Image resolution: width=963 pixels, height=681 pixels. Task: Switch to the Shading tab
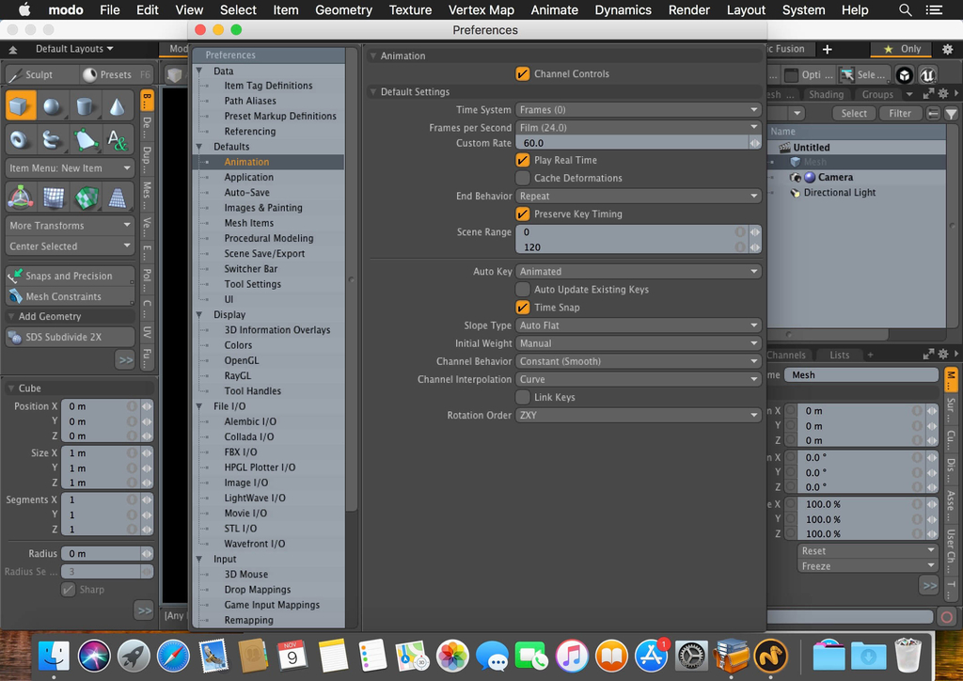(x=826, y=94)
